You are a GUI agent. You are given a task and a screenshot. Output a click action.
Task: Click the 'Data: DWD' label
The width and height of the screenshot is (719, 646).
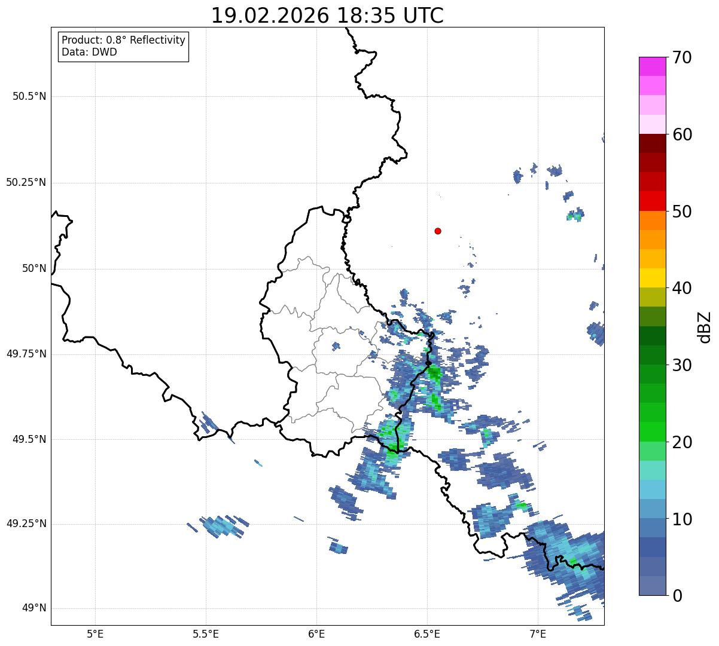pyautogui.click(x=89, y=52)
